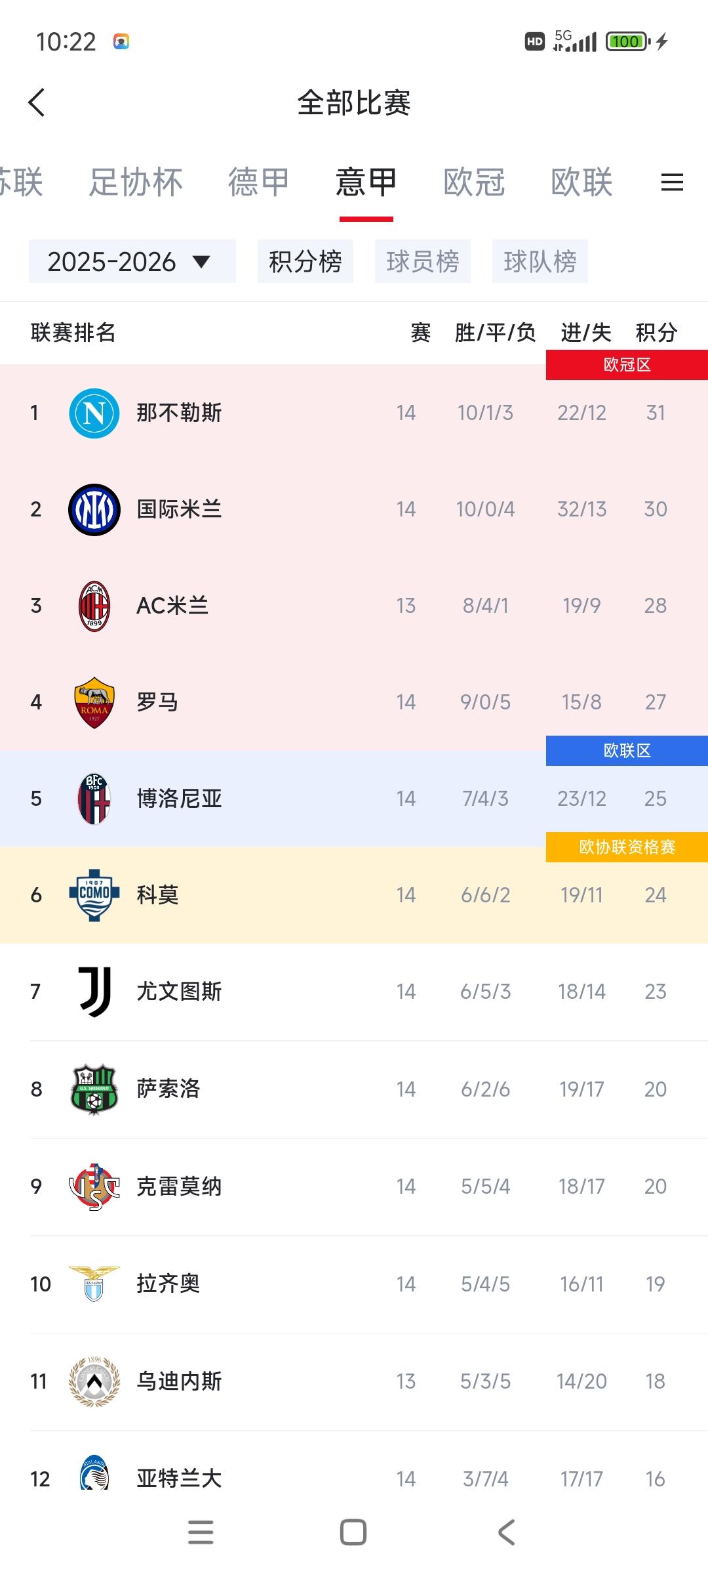The height and width of the screenshot is (1575, 708).
Task: Select the 积分榜 standings option
Action: point(305,261)
